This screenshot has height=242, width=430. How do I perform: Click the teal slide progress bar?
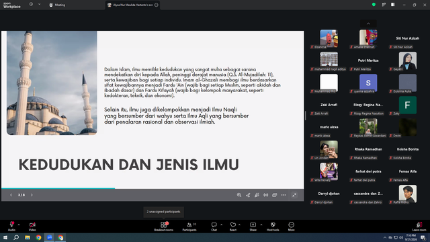pos(58,188)
